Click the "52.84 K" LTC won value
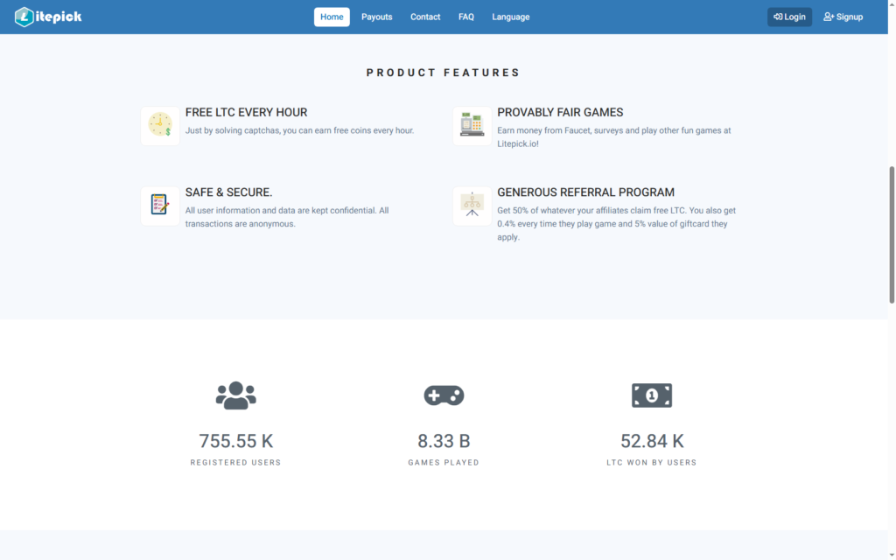896x560 pixels. click(x=652, y=441)
